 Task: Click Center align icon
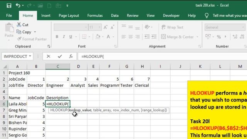[130, 37]
